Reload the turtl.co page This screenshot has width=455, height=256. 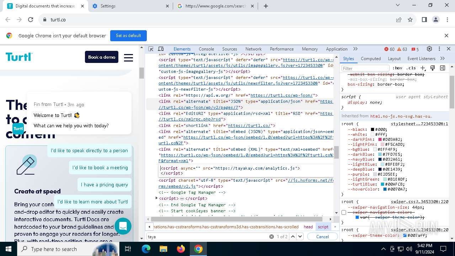click(31, 20)
